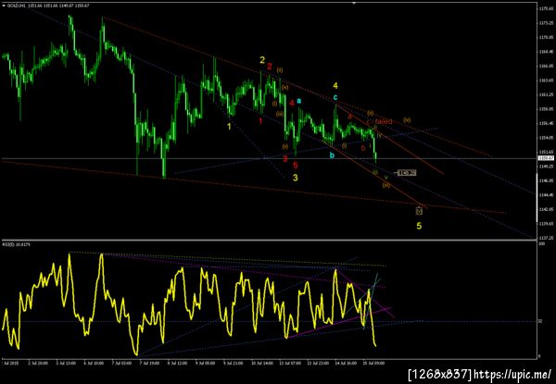Click the 32 level on the RSI scale
Screen dimensions: 556x384
point(540,321)
